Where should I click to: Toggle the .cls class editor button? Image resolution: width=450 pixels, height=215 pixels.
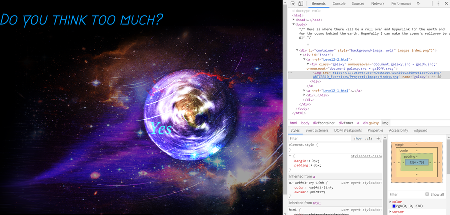pos(369,138)
